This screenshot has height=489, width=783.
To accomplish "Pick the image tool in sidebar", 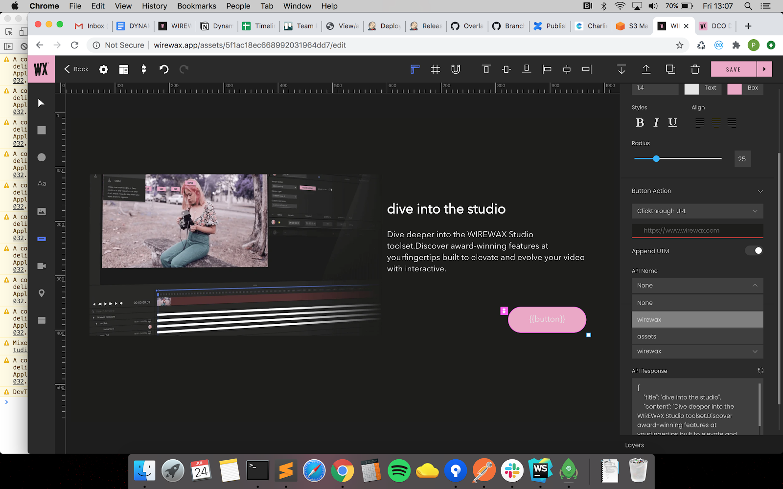I will (x=42, y=211).
